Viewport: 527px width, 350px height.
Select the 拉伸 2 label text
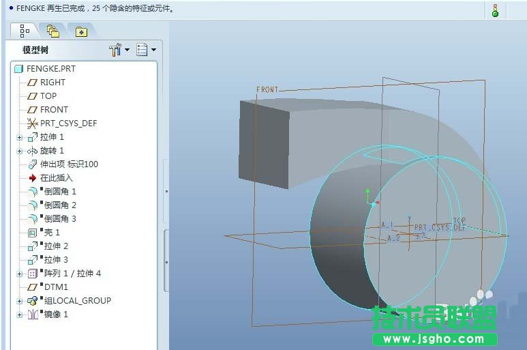pos(56,246)
